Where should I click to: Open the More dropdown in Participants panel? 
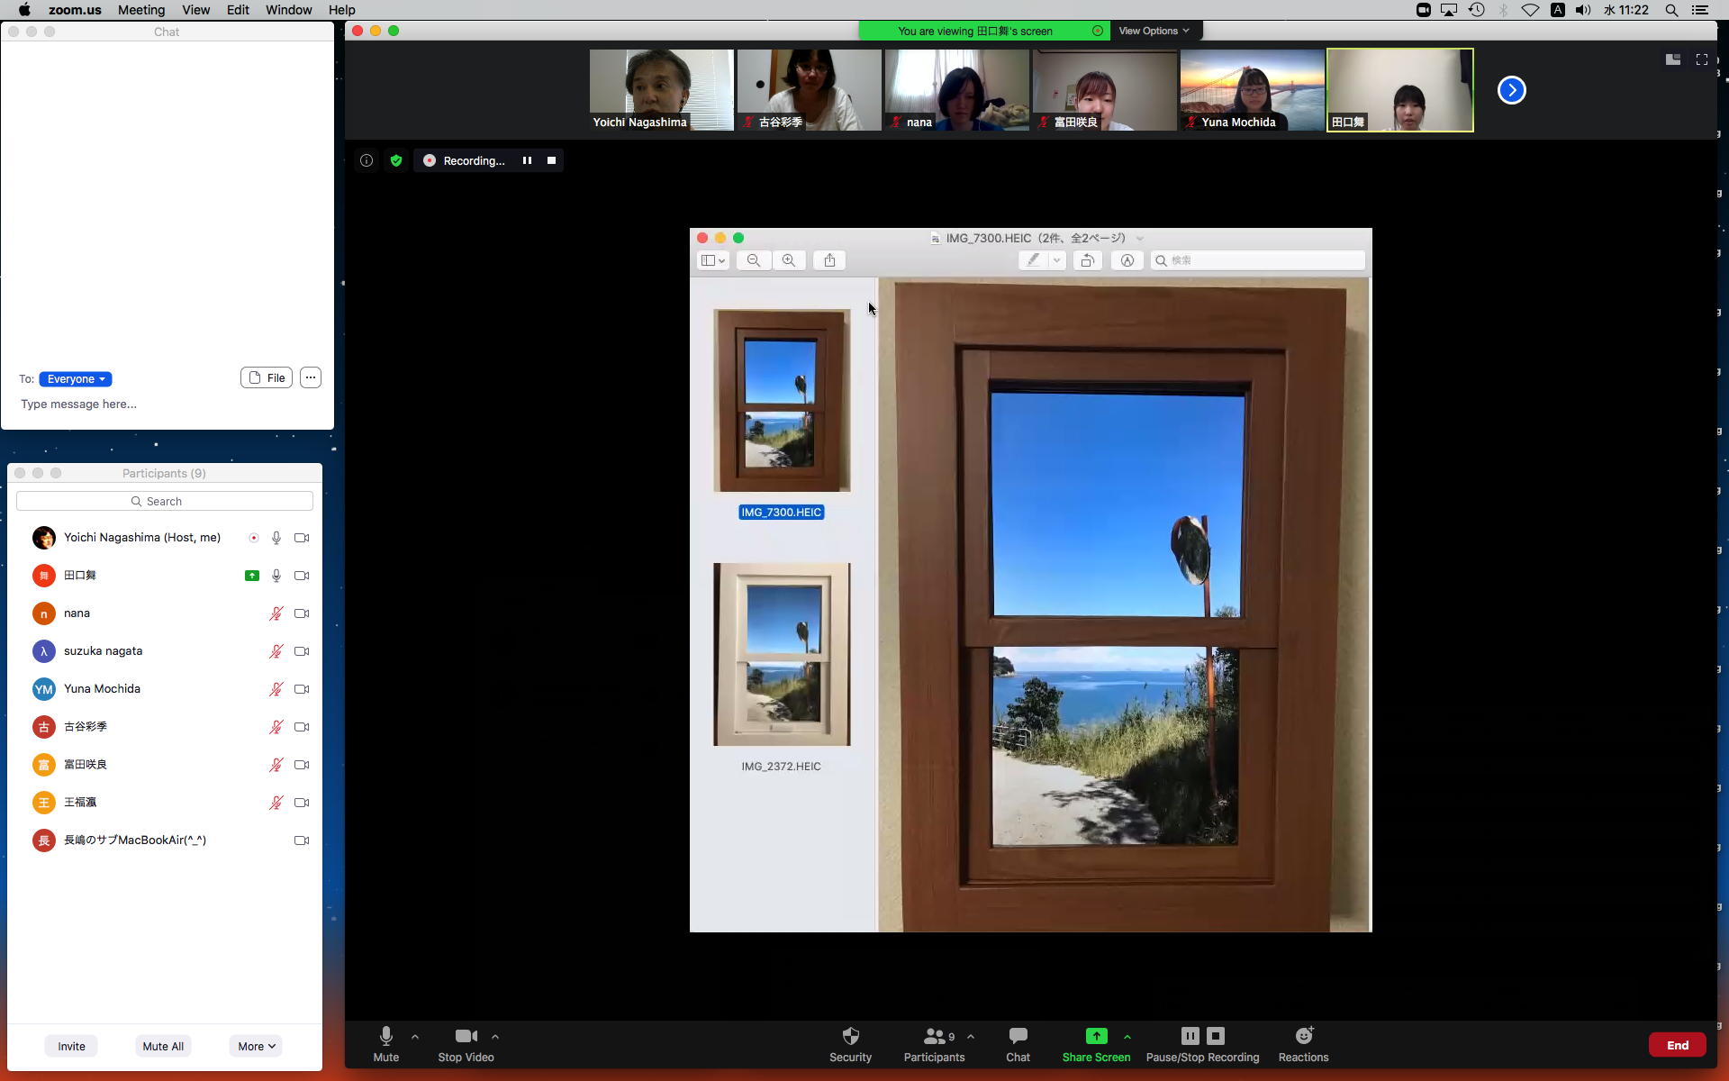tap(256, 1046)
